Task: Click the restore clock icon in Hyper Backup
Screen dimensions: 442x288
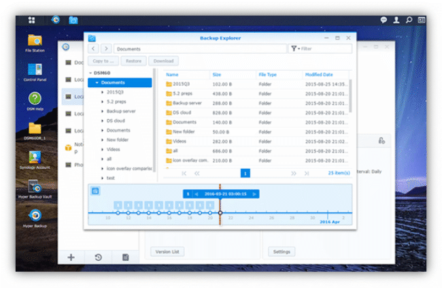Action: tap(98, 257)
